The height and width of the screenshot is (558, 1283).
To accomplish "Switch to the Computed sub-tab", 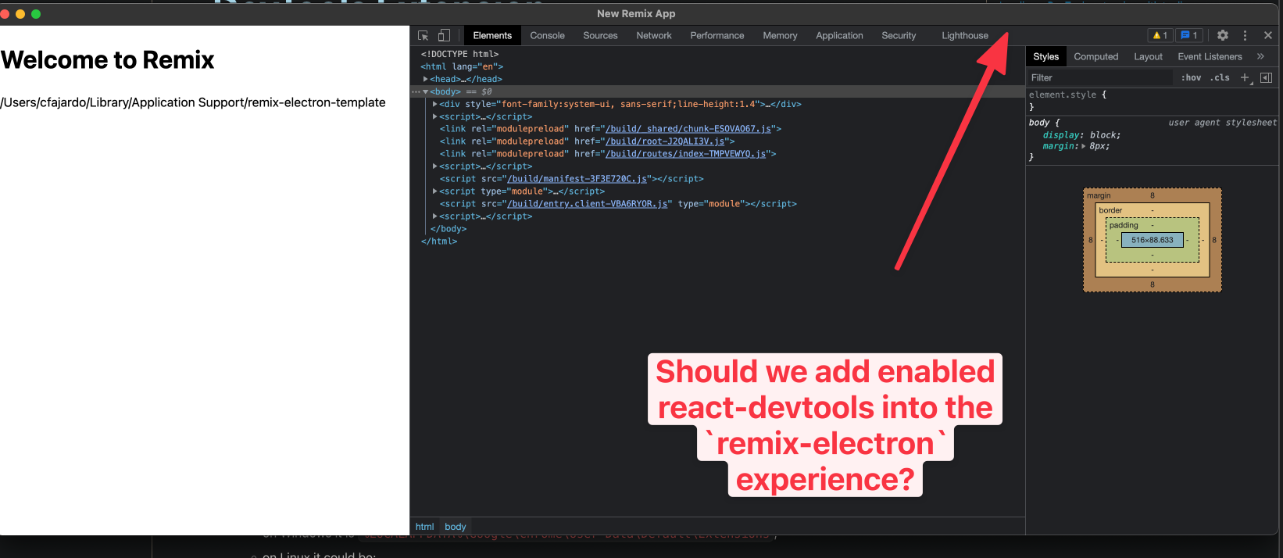I will [x=1095, y=56].
